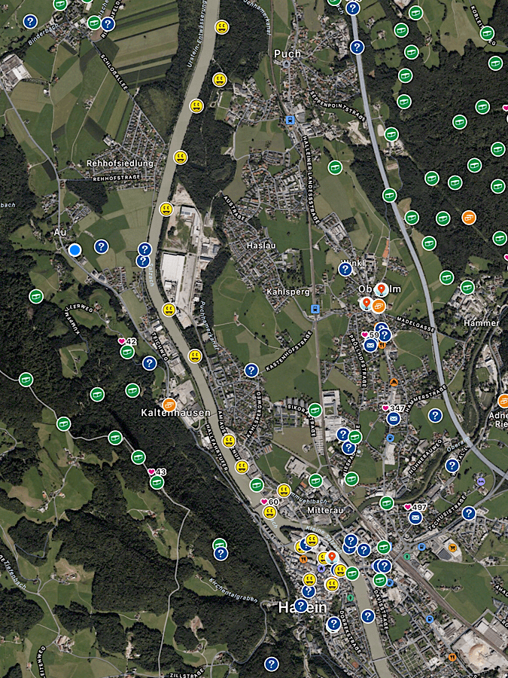Select the found smiley cache with 60 favorites
This screenshot has height=678, width=508.
point(269,512)
